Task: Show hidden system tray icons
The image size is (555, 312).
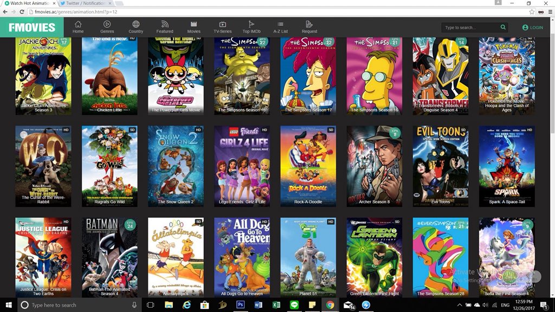Action: click(460, 305)
